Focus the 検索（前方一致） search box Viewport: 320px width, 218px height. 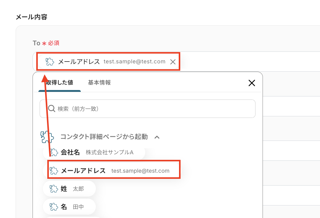[147, 109]
